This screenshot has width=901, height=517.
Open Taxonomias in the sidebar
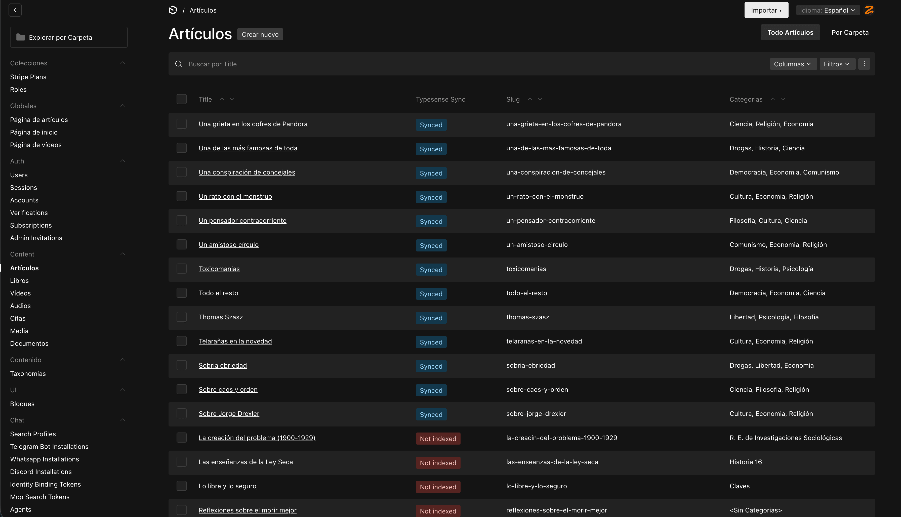coord(28,374)
